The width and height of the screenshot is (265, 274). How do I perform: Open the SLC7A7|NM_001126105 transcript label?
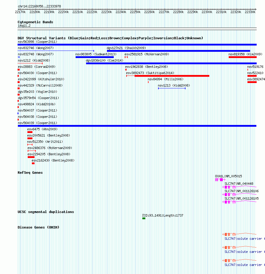241,199
